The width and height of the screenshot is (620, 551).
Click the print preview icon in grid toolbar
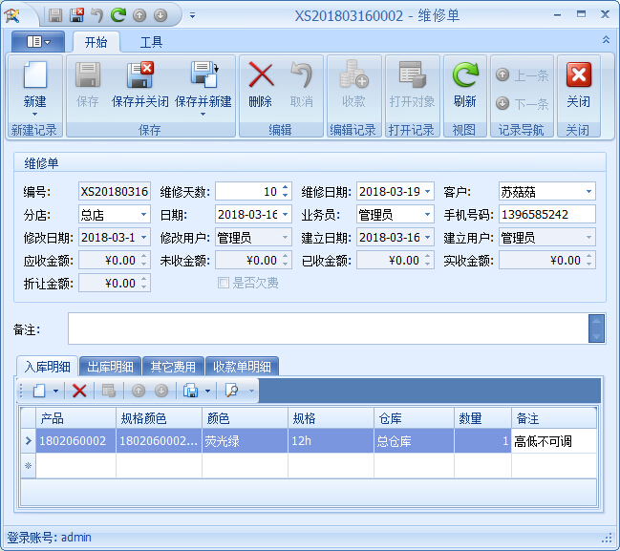(x=231, y=391)
